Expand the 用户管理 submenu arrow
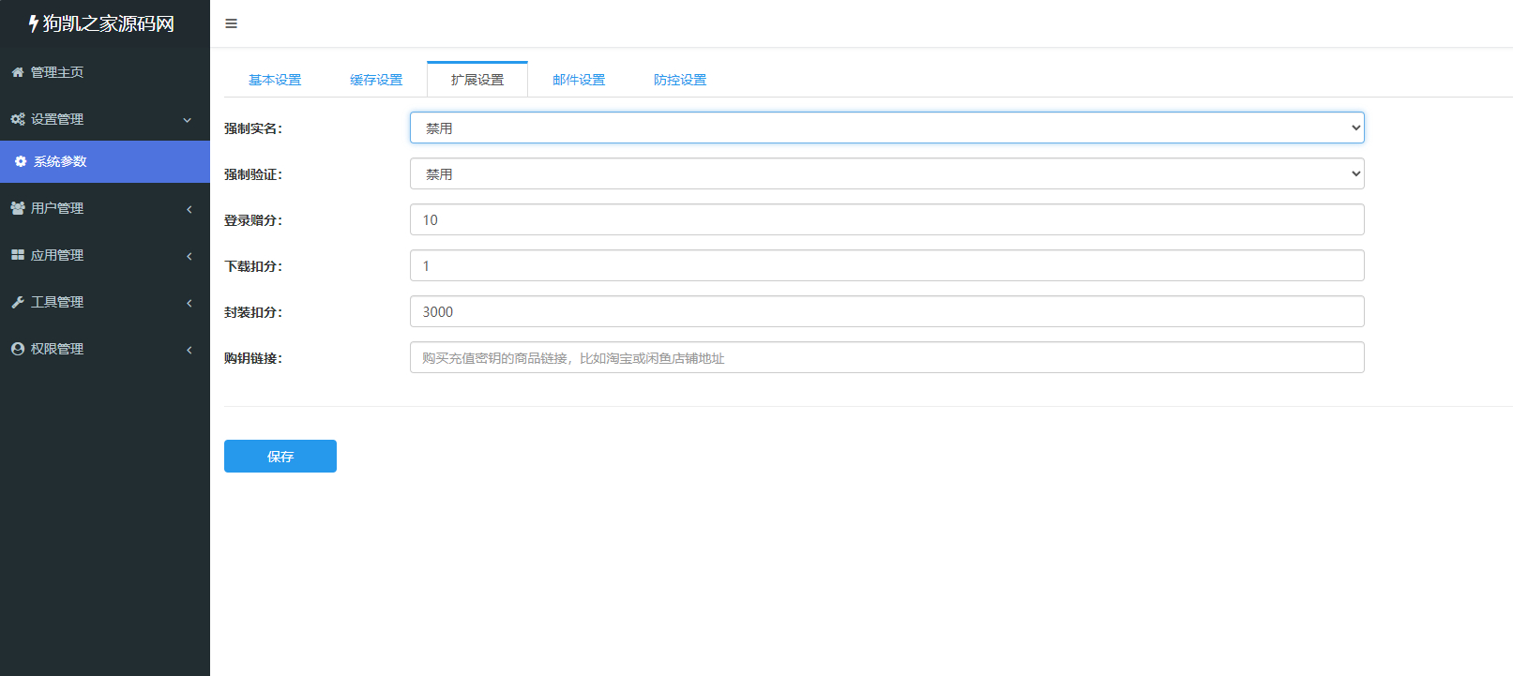 click(x=189, y=209)
